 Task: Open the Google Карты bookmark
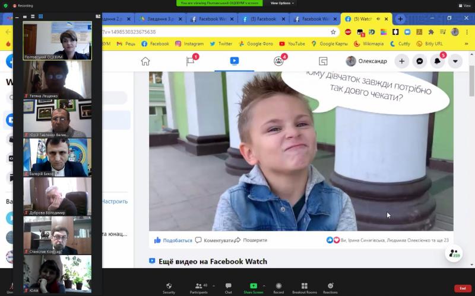(330, 44)
